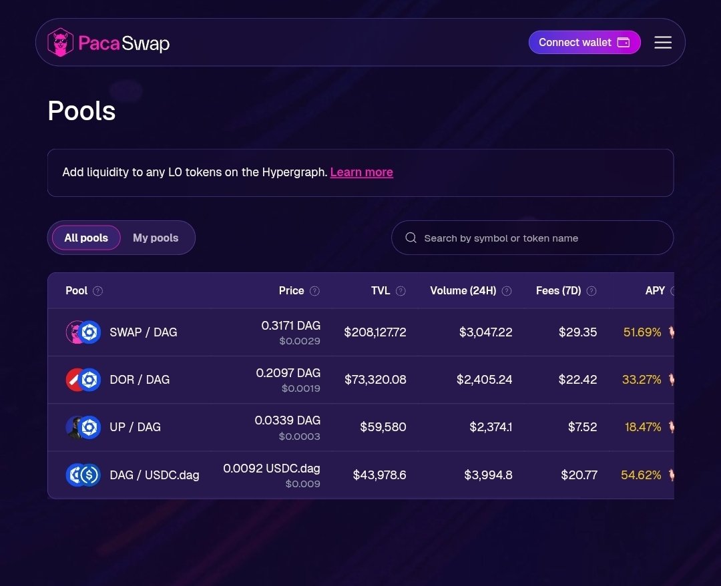Click the 0.3171 DAG price value
Image resolution: width=721 pixels, height=586 pixels.
click(x=290, y=326)
